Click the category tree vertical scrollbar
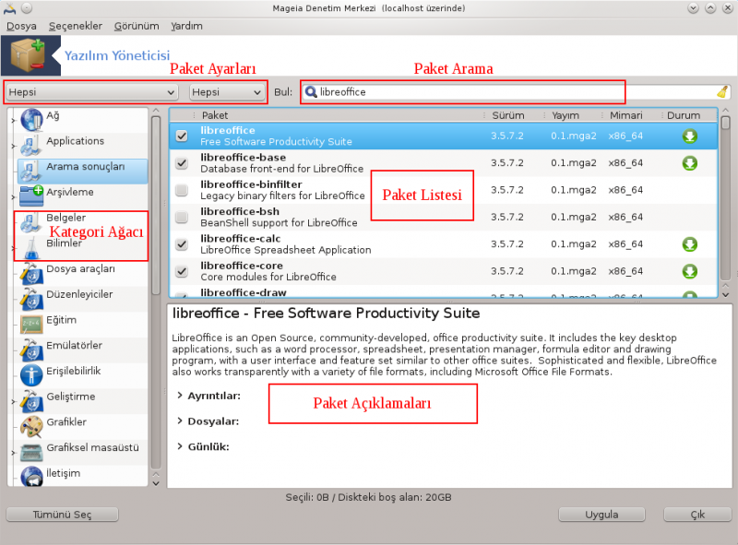The image size is (738, 545). pyautogui.click(x=156, y=297)
